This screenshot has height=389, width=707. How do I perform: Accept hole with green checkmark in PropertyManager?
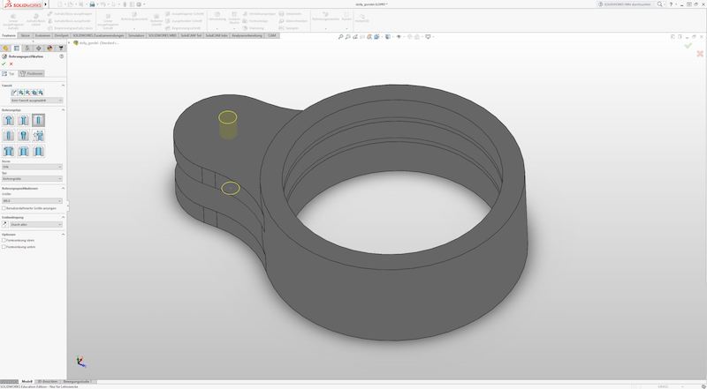click(x=4, y=64)
